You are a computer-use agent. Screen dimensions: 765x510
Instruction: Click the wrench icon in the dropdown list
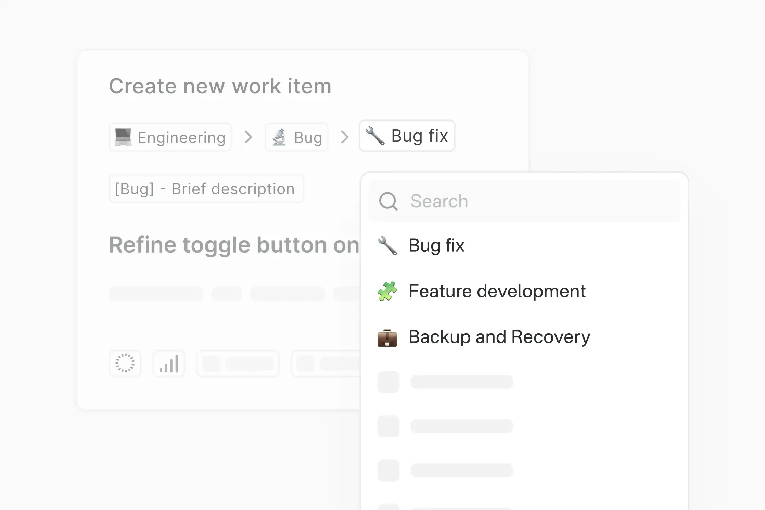[x=387, y=245]
